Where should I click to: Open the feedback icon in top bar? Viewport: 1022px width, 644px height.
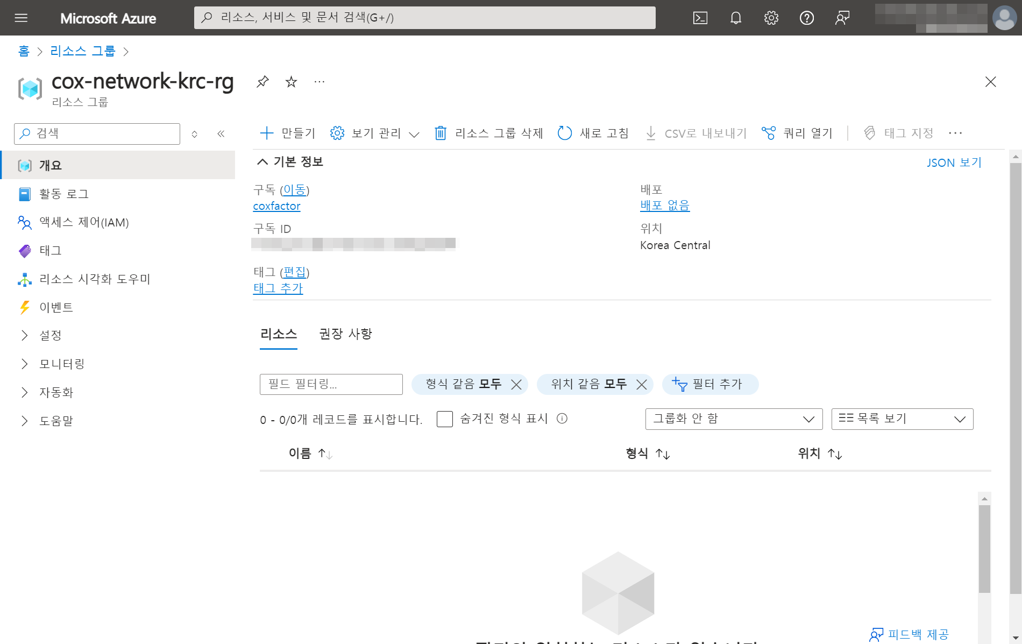(x=842, y=18)
